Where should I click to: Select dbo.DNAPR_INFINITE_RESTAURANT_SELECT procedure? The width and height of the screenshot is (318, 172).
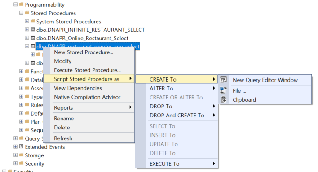(90, 30)
